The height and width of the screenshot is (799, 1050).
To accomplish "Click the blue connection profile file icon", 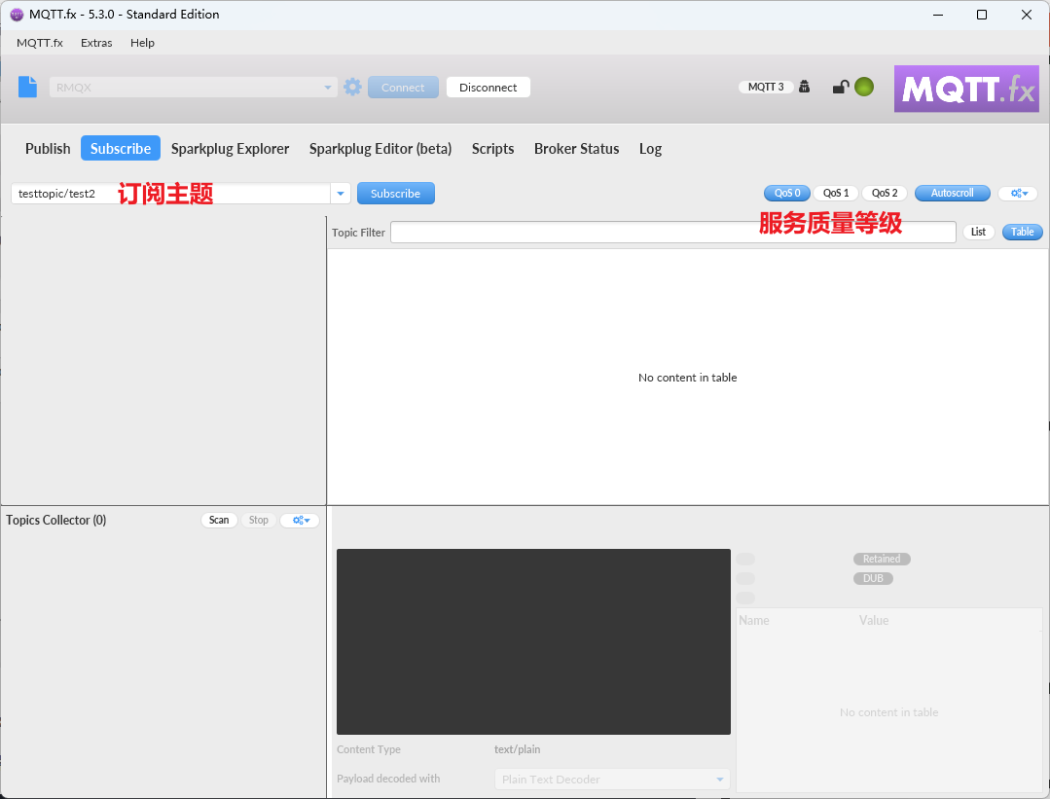I will click(27, 87).
